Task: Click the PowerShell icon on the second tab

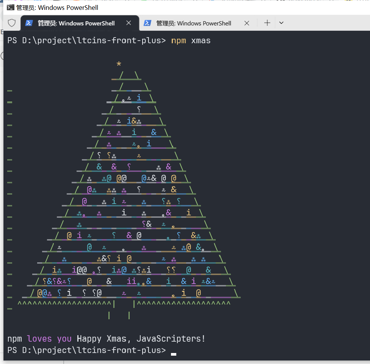Action: (147, 23)
